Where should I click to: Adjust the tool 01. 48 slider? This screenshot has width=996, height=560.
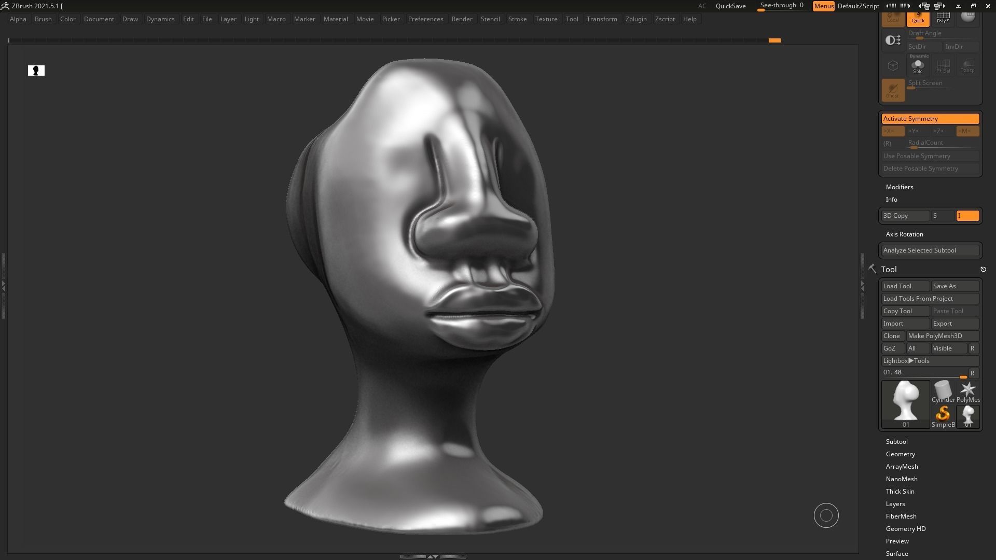point(924,373)
